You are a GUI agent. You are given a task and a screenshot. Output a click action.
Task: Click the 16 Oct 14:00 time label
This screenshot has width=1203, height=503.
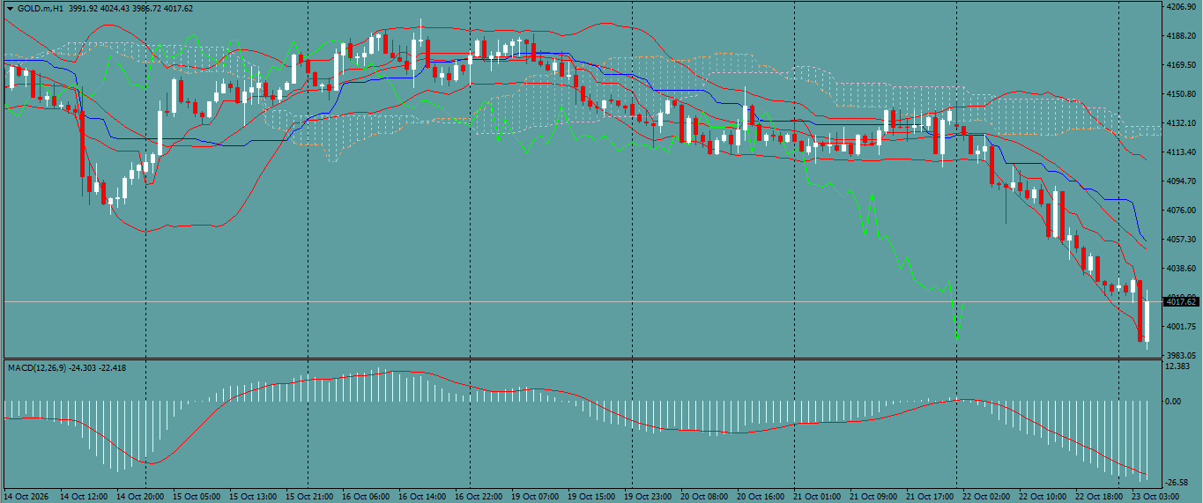(423, 497)
